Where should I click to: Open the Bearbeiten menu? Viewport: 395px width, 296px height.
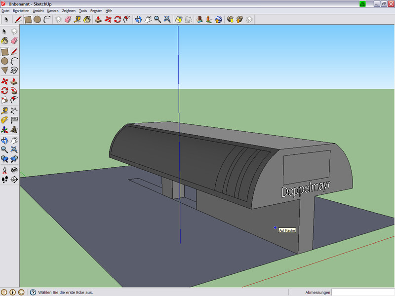click(21, 11)
